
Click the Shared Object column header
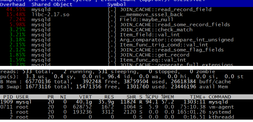(52, 5)
